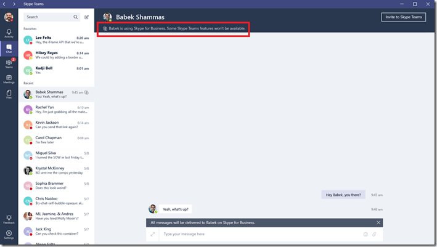Open the Settings gear icon
This screenshot has width=437, height=247.
(x=9, y=235)
